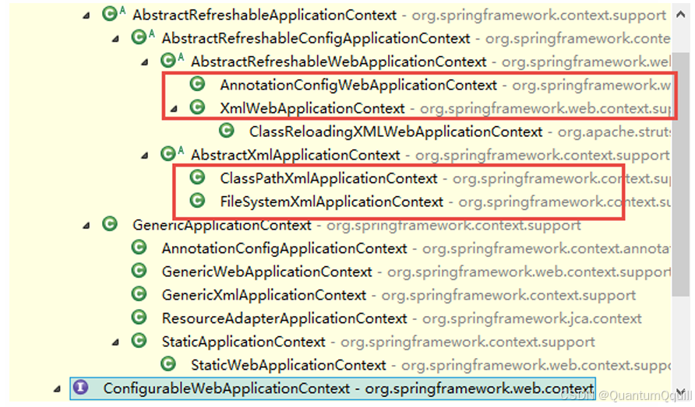
Task: Select FileSystemXmlApplicationContext class
Action: click(332, 202)
